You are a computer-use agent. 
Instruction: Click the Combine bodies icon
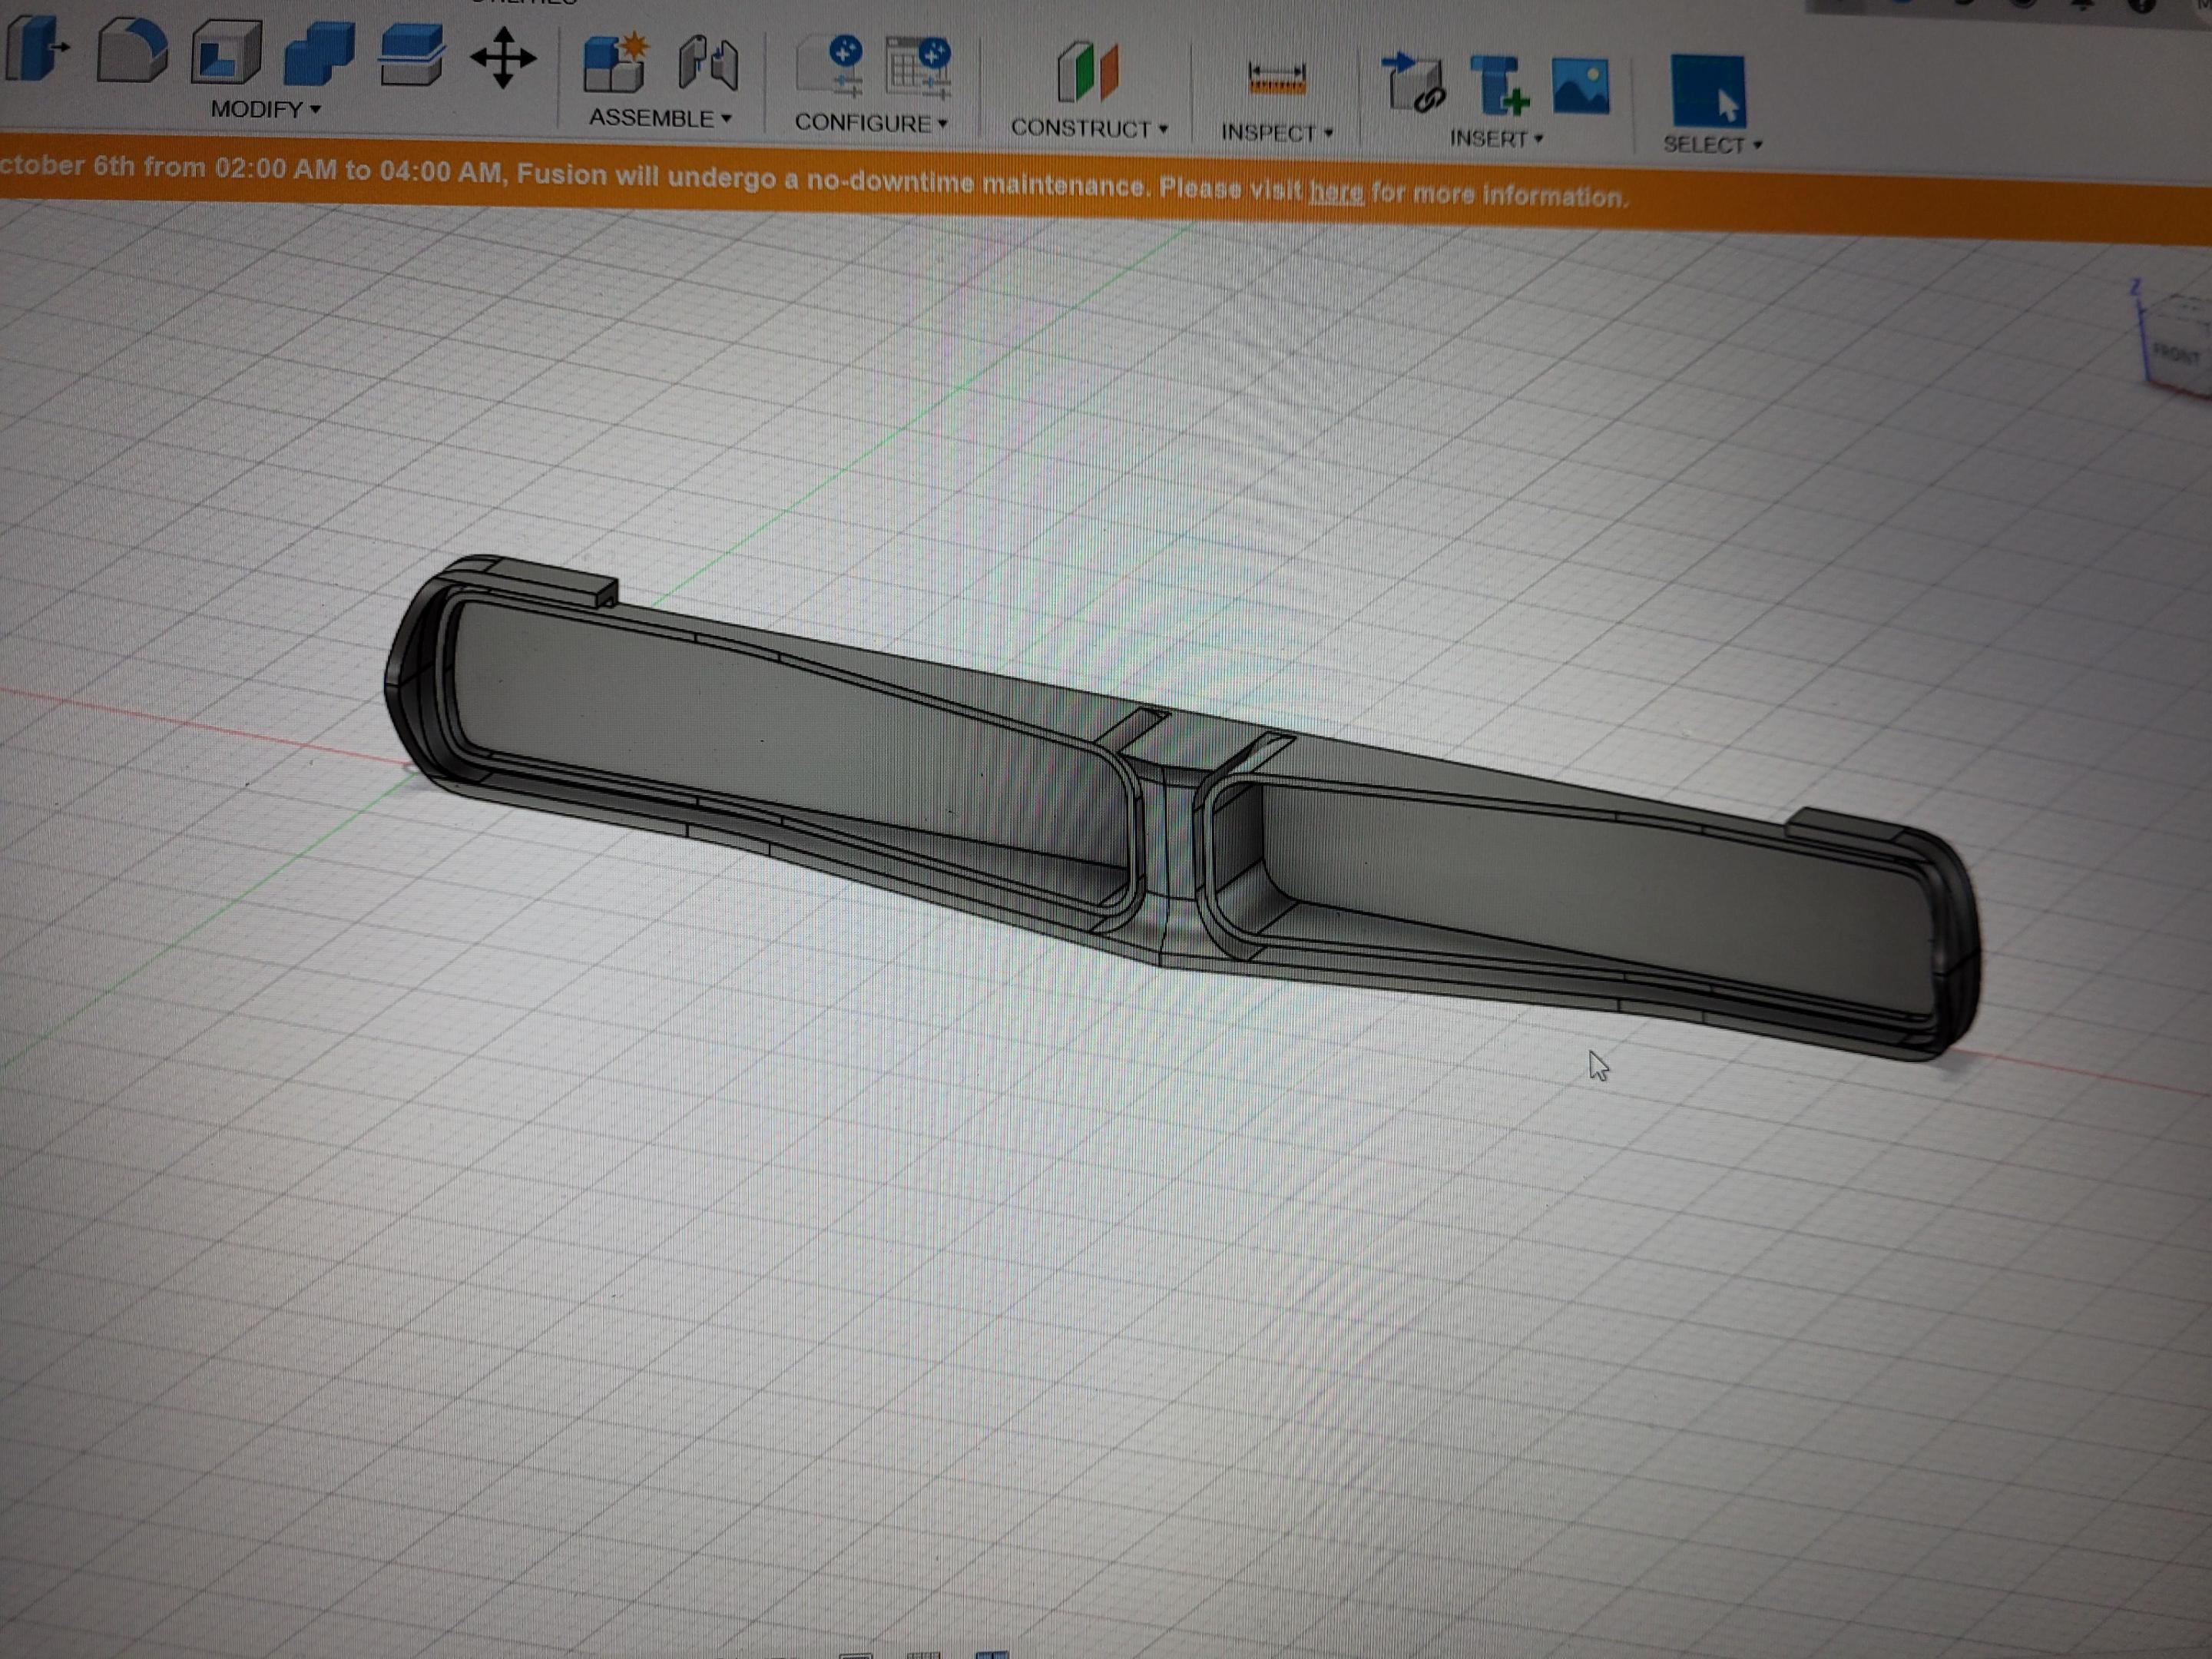coord(319,53)
